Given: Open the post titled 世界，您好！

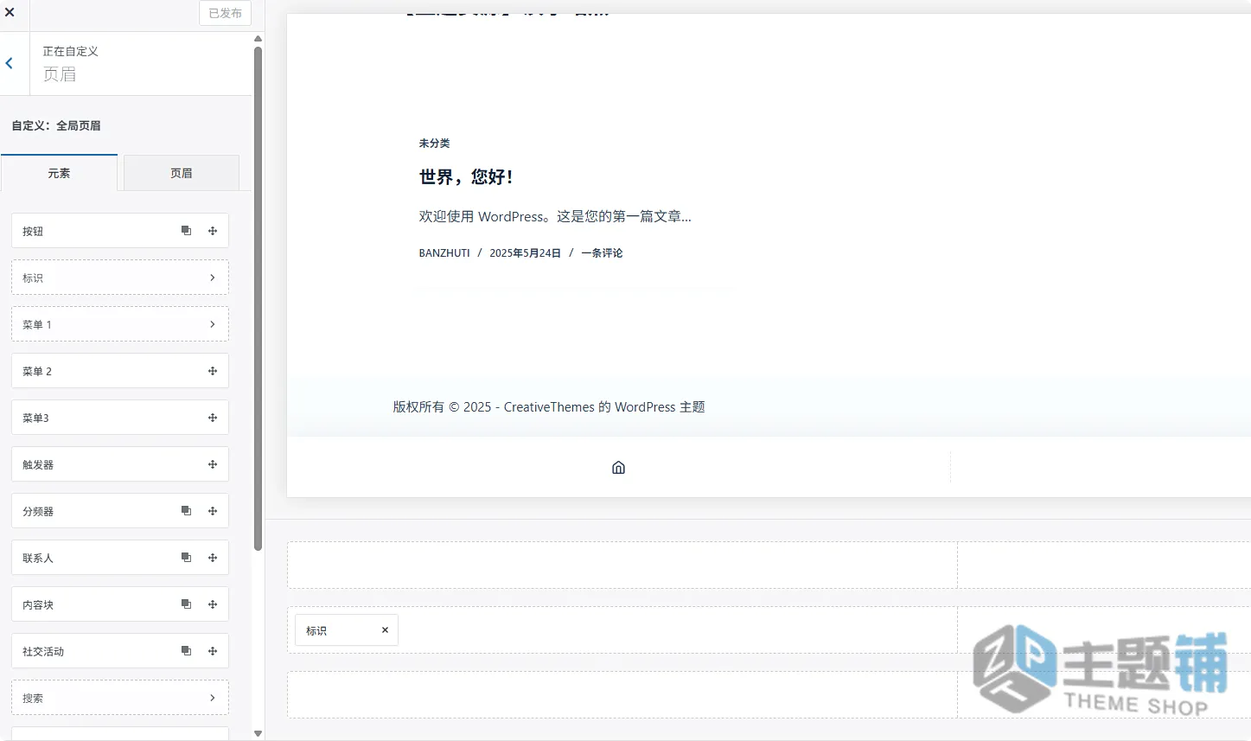Looking at the screenshot, I should click(x=466, y=176).
